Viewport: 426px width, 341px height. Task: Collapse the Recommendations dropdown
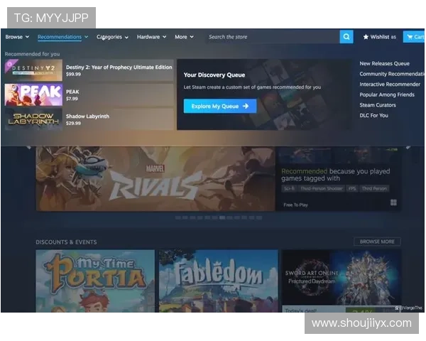(62, 37)
